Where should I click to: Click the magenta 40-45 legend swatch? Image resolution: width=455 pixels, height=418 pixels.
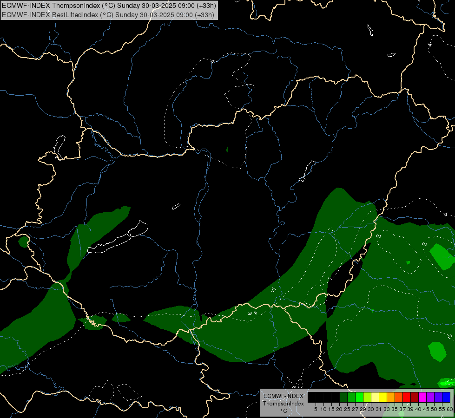(x=422, y=397)
